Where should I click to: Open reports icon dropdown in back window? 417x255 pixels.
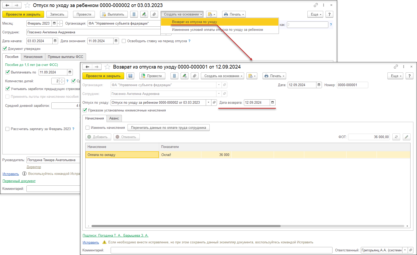211,14
